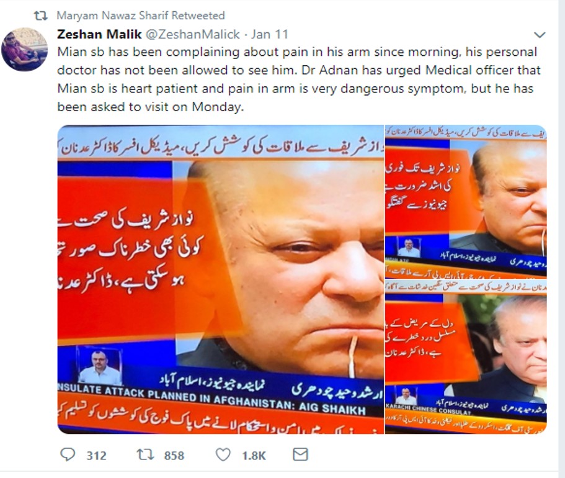565x478 pixels.
Task: Open Zeshan Malik's profile avatar
Action: [25, 49]
